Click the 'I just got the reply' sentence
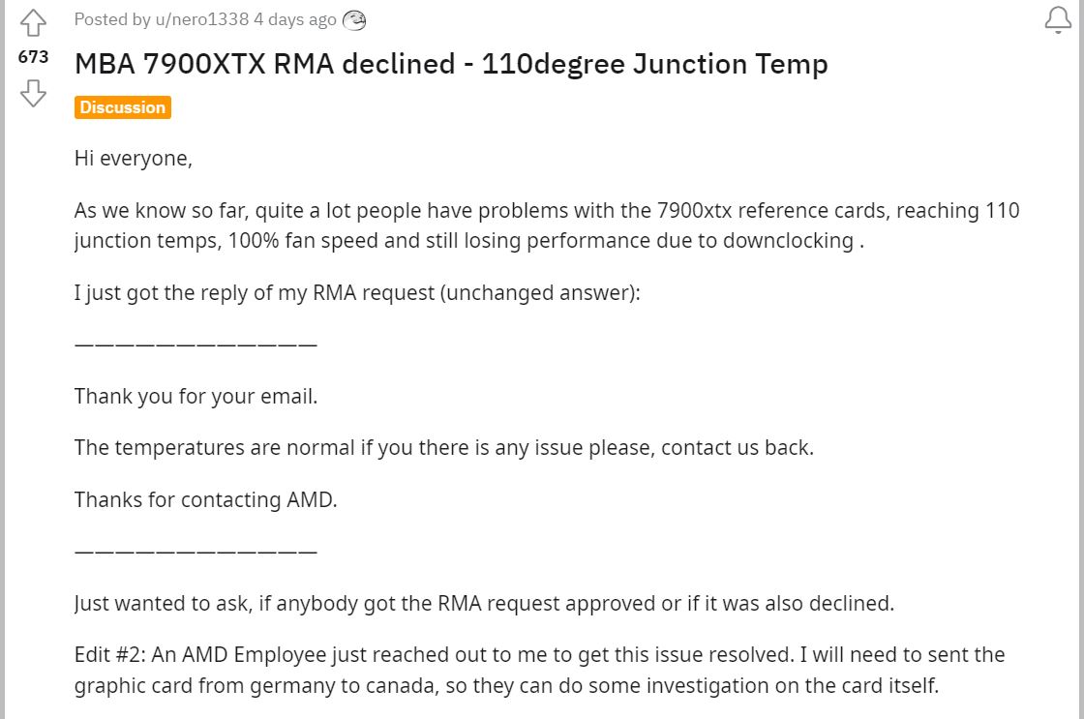Viewport: 1084px width, 719px height. tap(357, 293)
